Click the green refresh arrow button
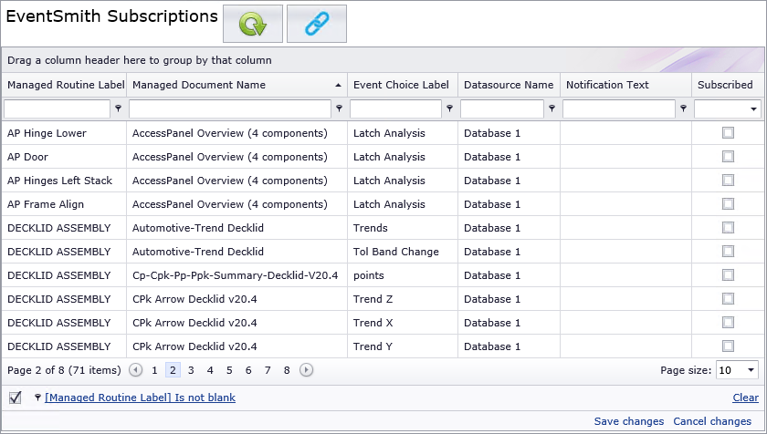The image size is (767, 434). coord(253,24)
